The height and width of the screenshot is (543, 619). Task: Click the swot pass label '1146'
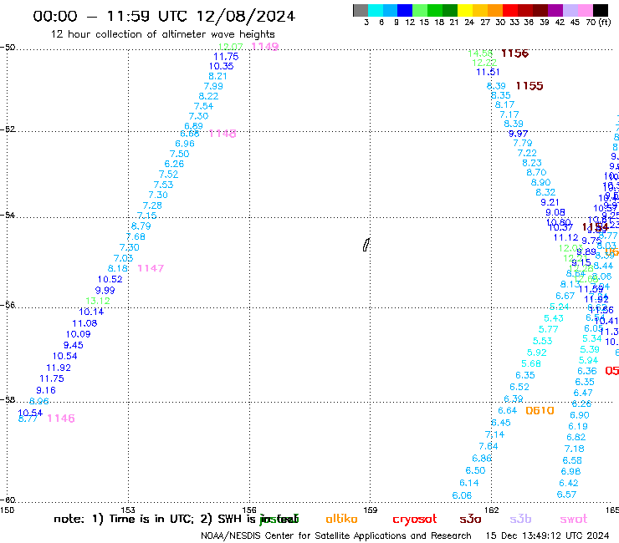point(61,419)
